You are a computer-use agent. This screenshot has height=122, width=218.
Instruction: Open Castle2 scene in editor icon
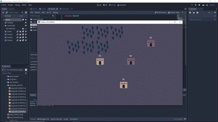(x=20, y=35)
